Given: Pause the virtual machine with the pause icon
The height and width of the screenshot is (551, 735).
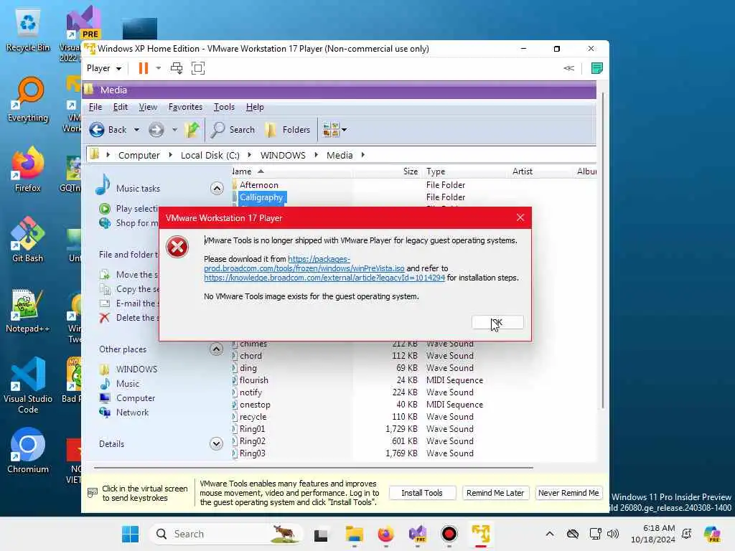Looking at the screenshot, I should click(x=144, y=68).
